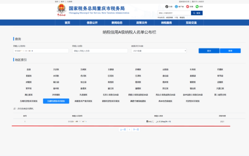Select 长寿区 in the region index
249x156 pixels.
click(193, 69)
